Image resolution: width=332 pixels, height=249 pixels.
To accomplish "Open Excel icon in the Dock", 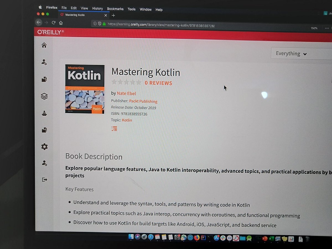I will click(x=271, y=238).
